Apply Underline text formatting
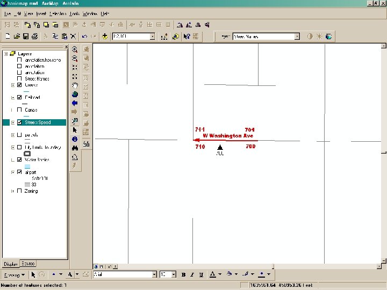The height and width of the screenshot is (290, 387). (x=201, y=274)
